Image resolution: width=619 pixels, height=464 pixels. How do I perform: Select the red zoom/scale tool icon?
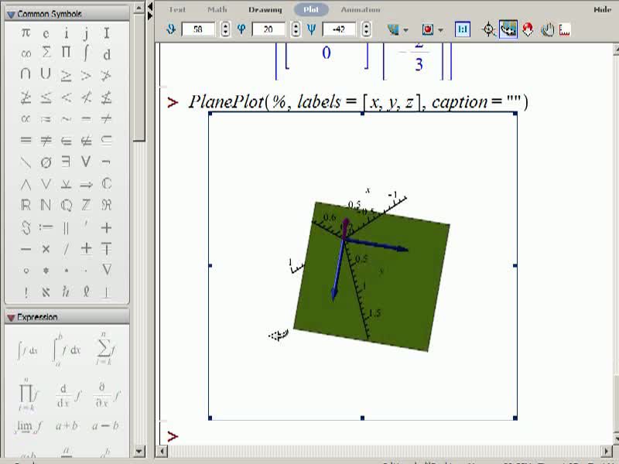(x=528, y=29)
